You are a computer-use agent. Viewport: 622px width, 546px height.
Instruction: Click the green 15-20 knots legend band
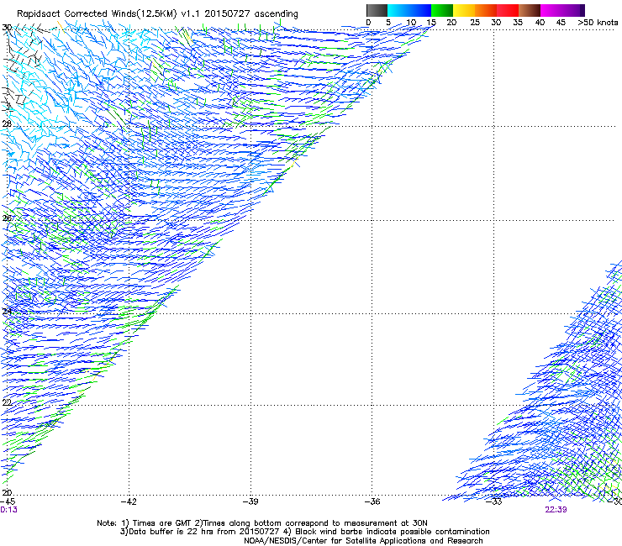pos(442,10)
